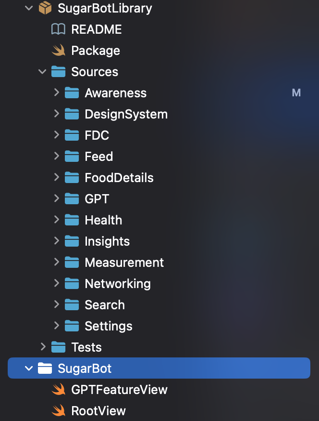This screenshot has height=421, width=319.
Task: Collapse the SugarBot group
Action: click(x=29, y=368)
